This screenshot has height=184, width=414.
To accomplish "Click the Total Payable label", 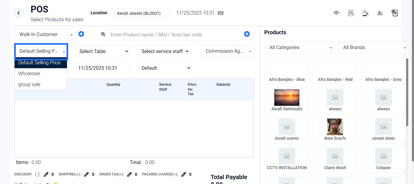I will [x=229, y=177].
